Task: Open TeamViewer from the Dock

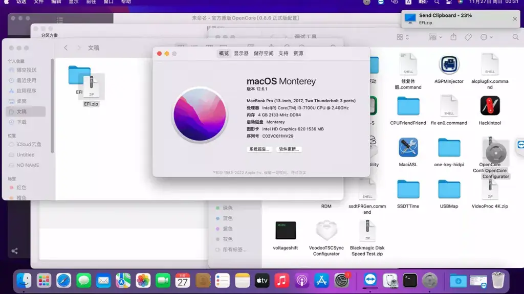Action: click(370, 280)
